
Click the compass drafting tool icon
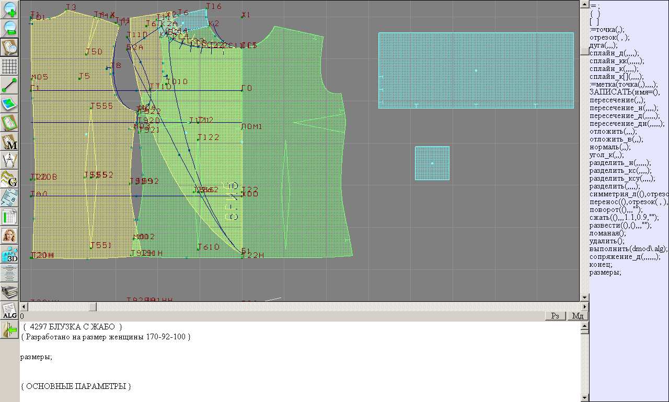10,160
